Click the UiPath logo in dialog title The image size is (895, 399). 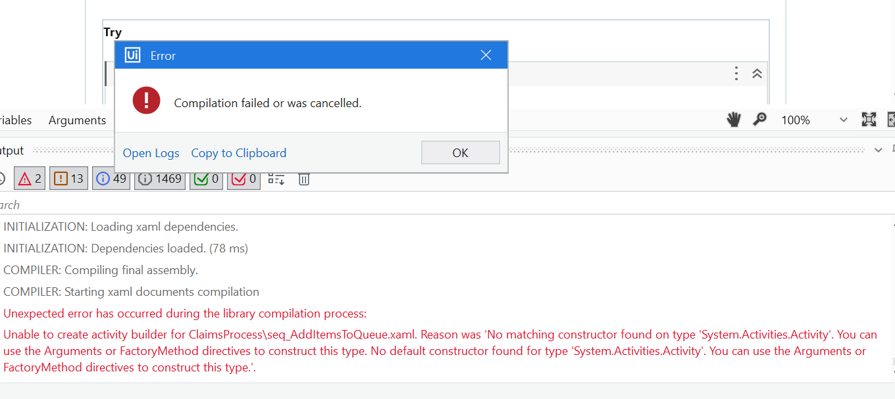(x=132, y=55)
